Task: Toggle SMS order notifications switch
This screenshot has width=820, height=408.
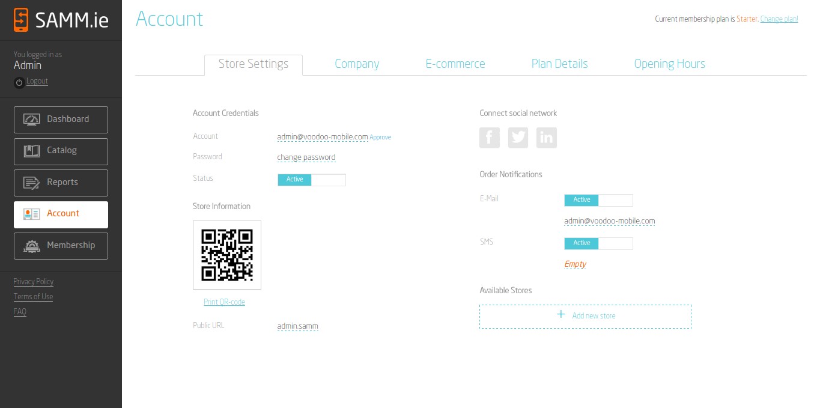Action: tap(598, 243)
